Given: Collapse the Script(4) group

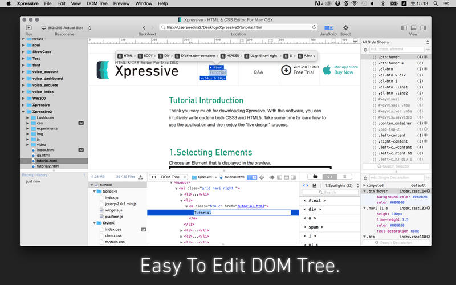Looking at the screenshot, I should tap(95, 192).
